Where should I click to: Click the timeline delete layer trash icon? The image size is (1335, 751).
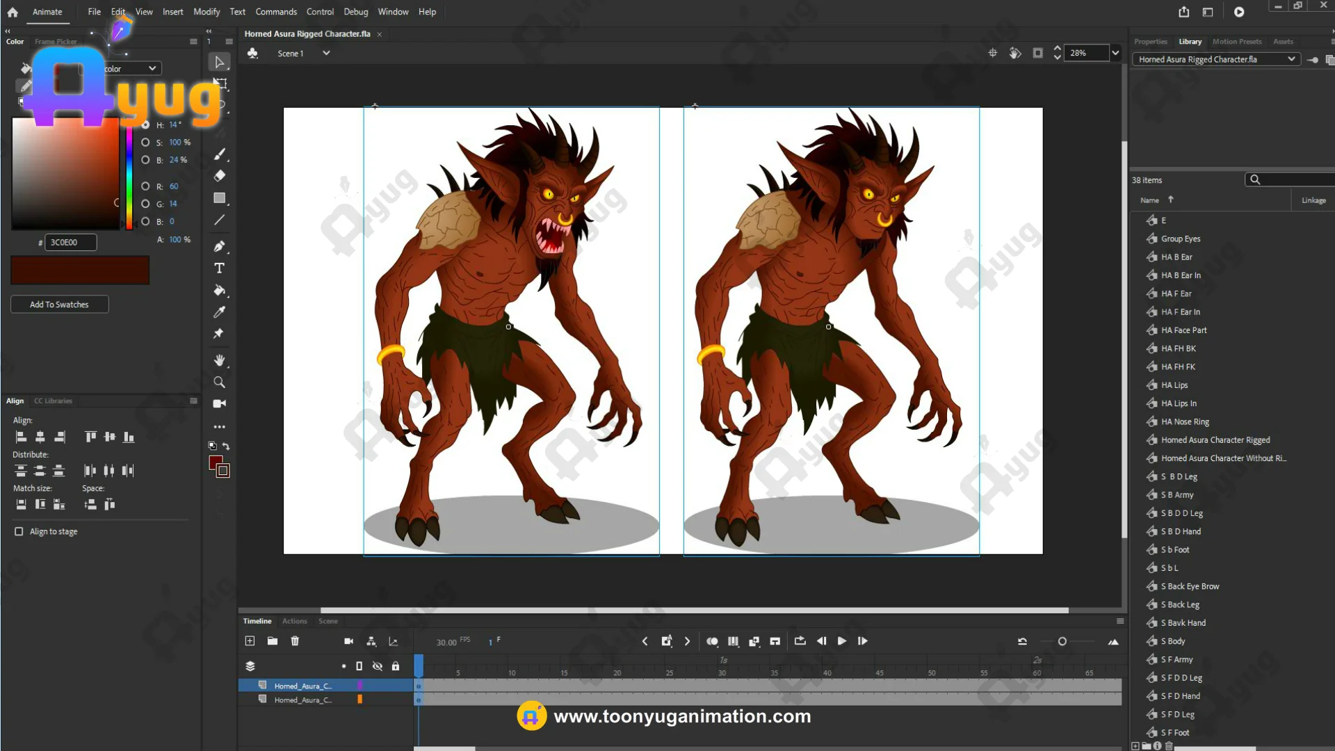295,641
